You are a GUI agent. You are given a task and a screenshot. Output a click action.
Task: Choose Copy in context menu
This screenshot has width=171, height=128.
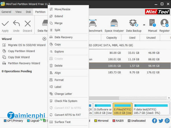pyautogui.click(x=68, y=44)
